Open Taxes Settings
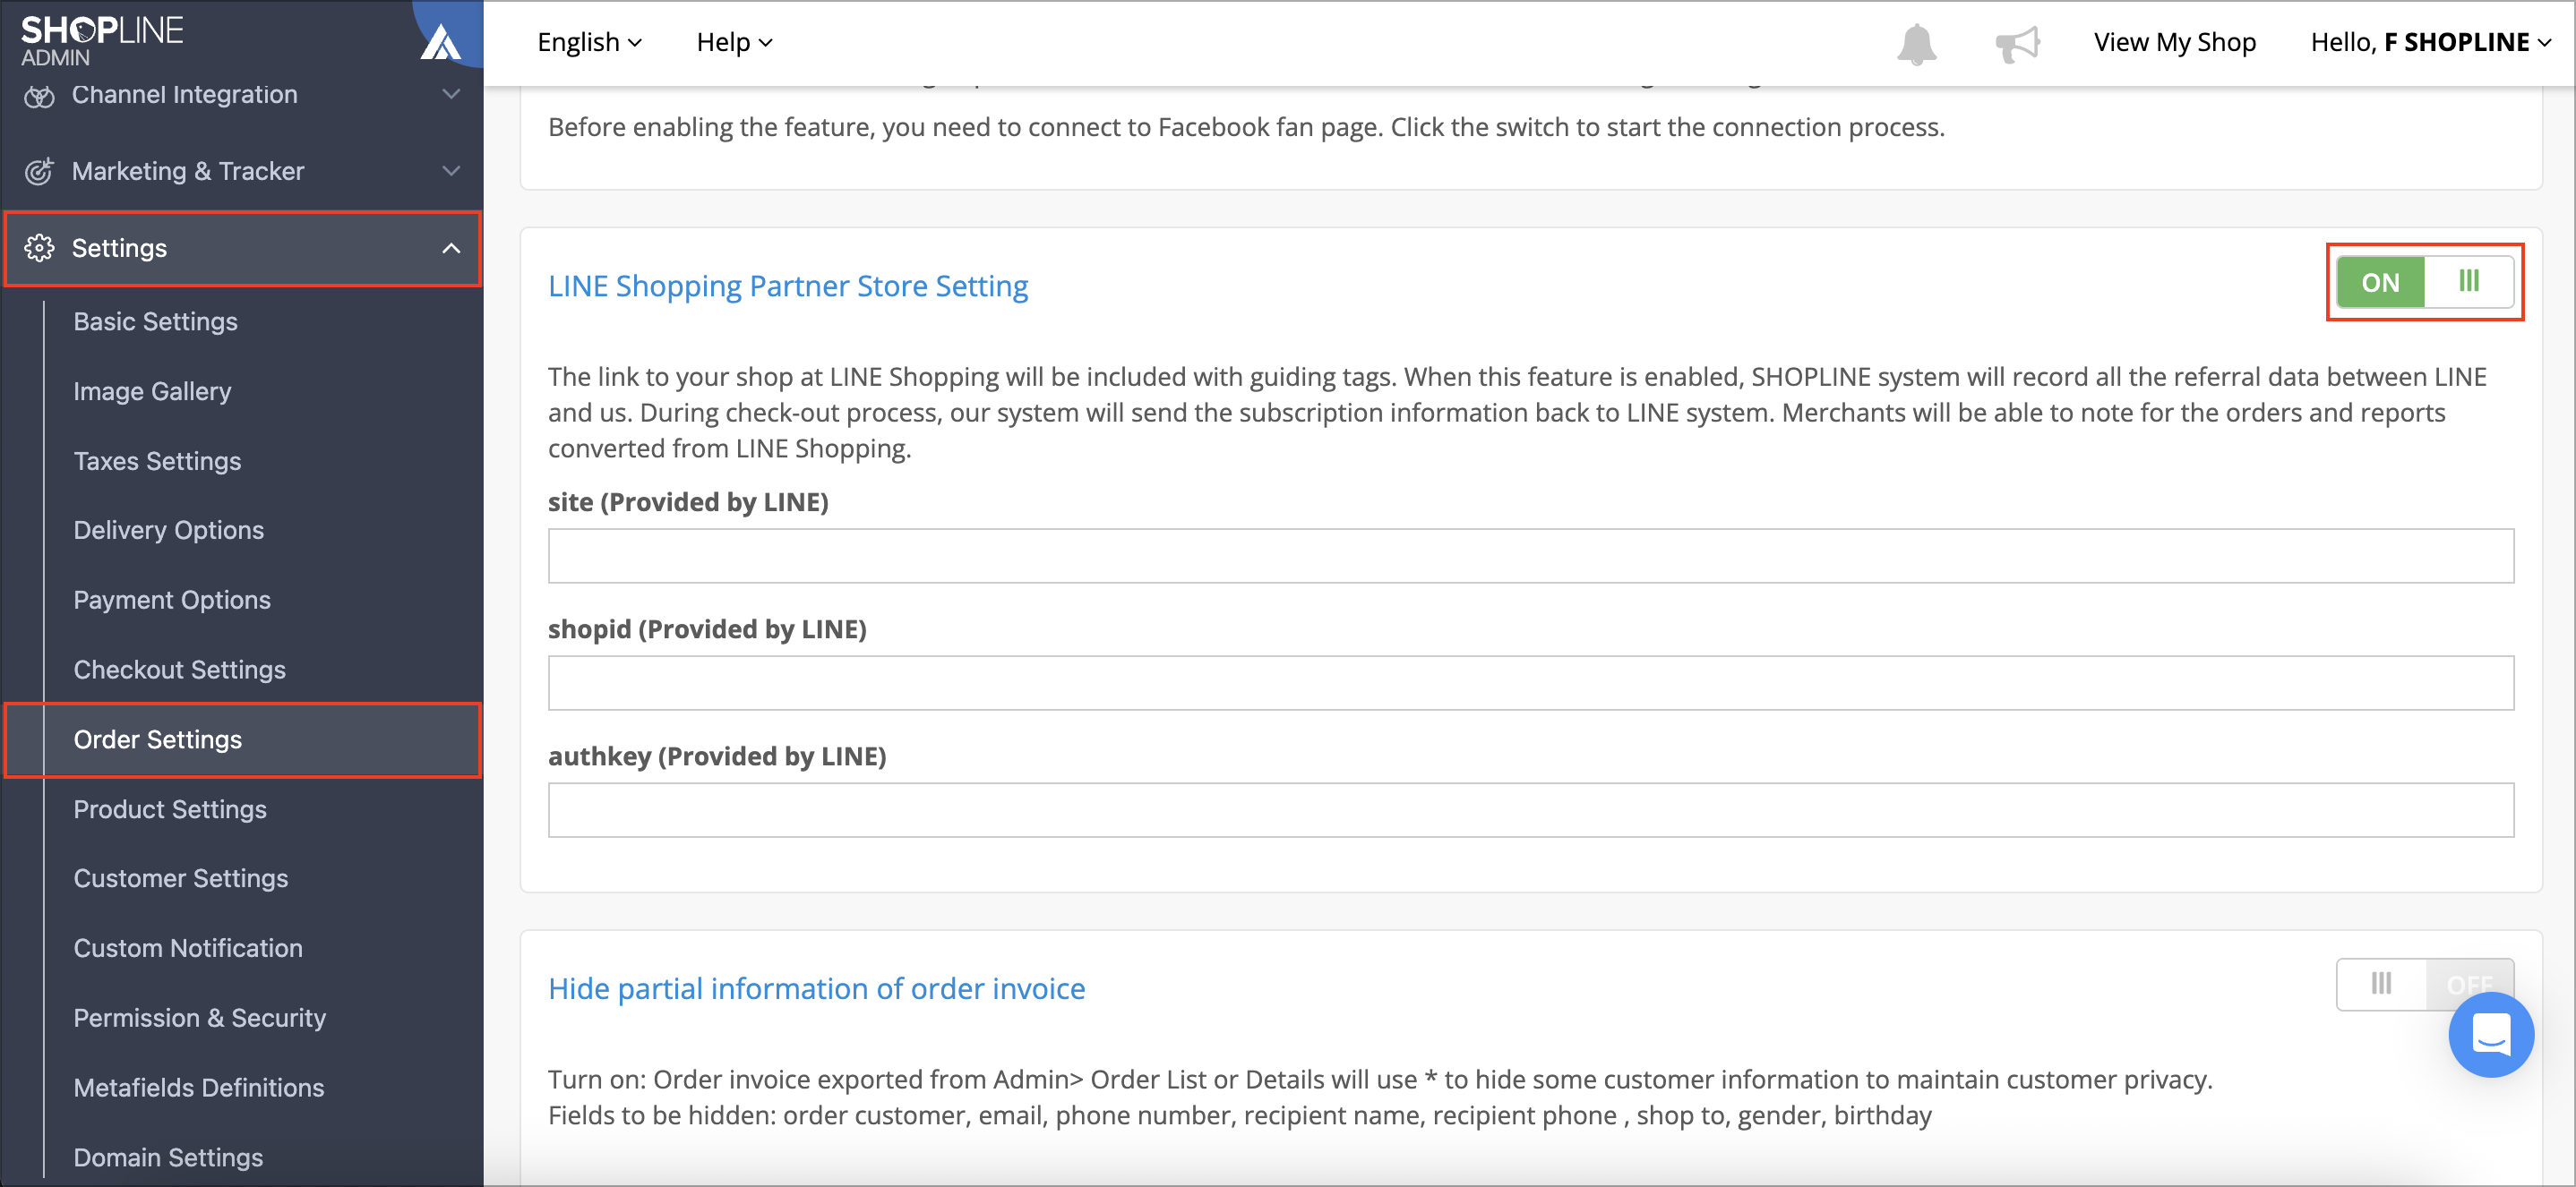 coord(157,461)
